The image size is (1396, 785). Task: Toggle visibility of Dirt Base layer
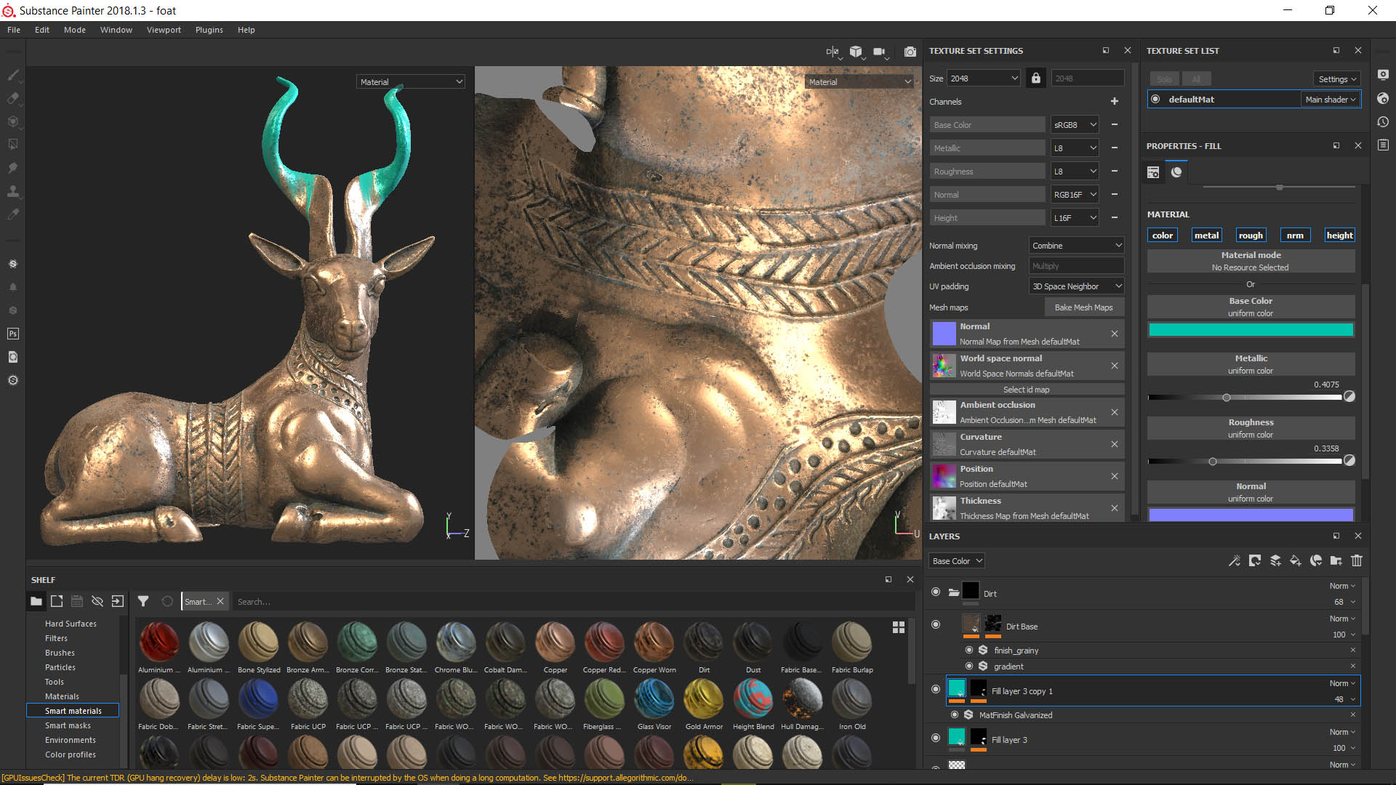936,624
